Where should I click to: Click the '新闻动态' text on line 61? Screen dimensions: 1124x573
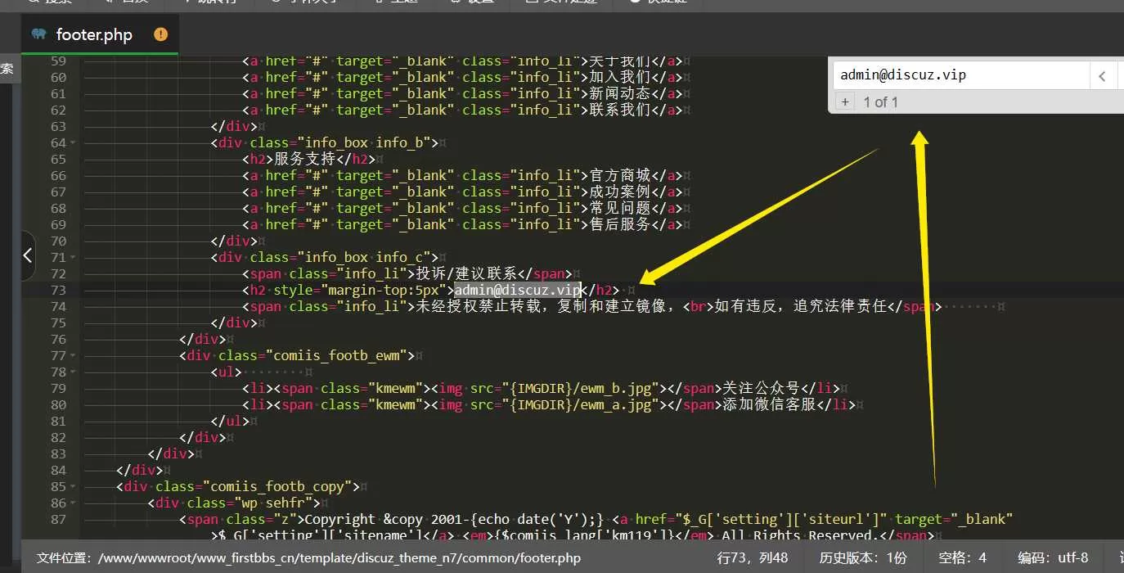pos(620,93)
